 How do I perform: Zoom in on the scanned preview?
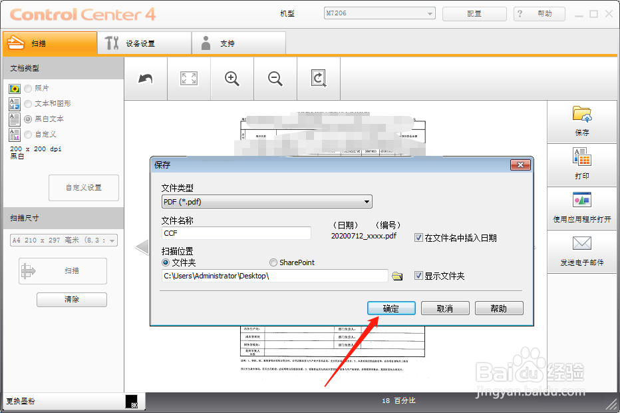pos(232,78)
